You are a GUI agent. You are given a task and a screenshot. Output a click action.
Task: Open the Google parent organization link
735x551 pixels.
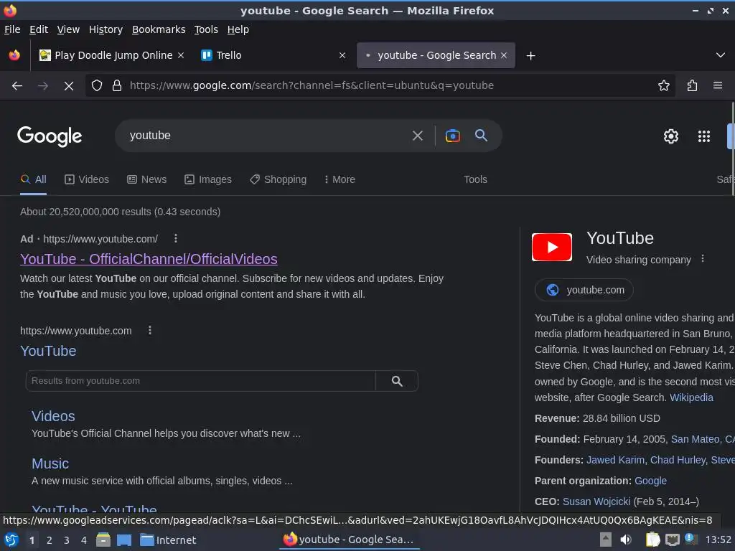650,481
